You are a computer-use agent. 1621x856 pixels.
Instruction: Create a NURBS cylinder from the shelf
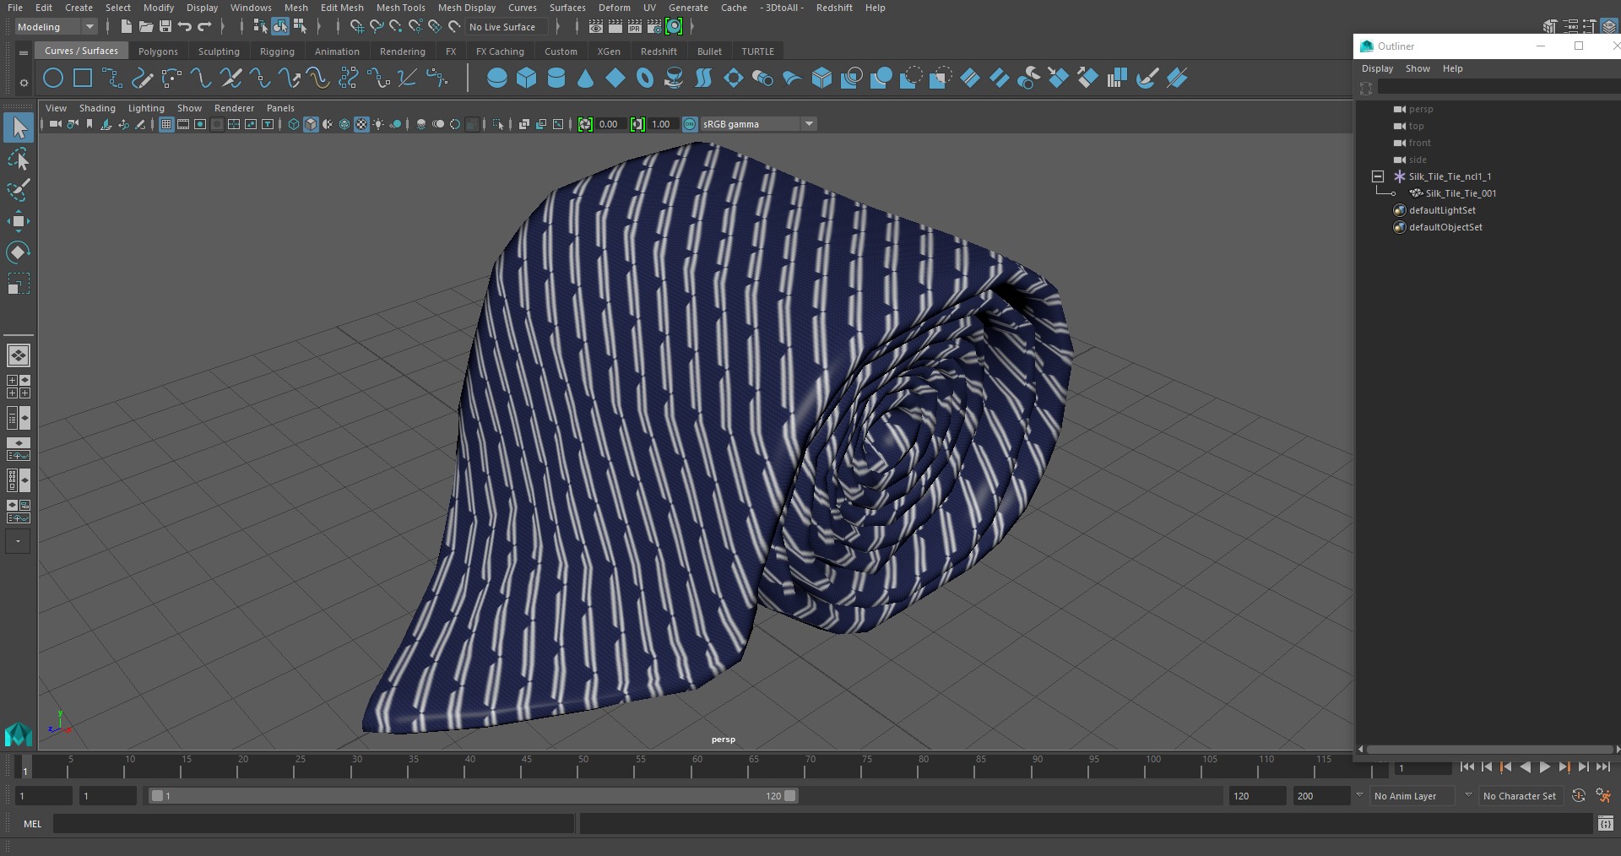pyautogui.click(x=556, y=79)
